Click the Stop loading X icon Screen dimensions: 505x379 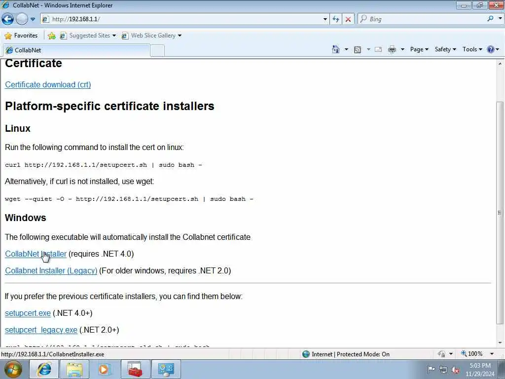348,19
